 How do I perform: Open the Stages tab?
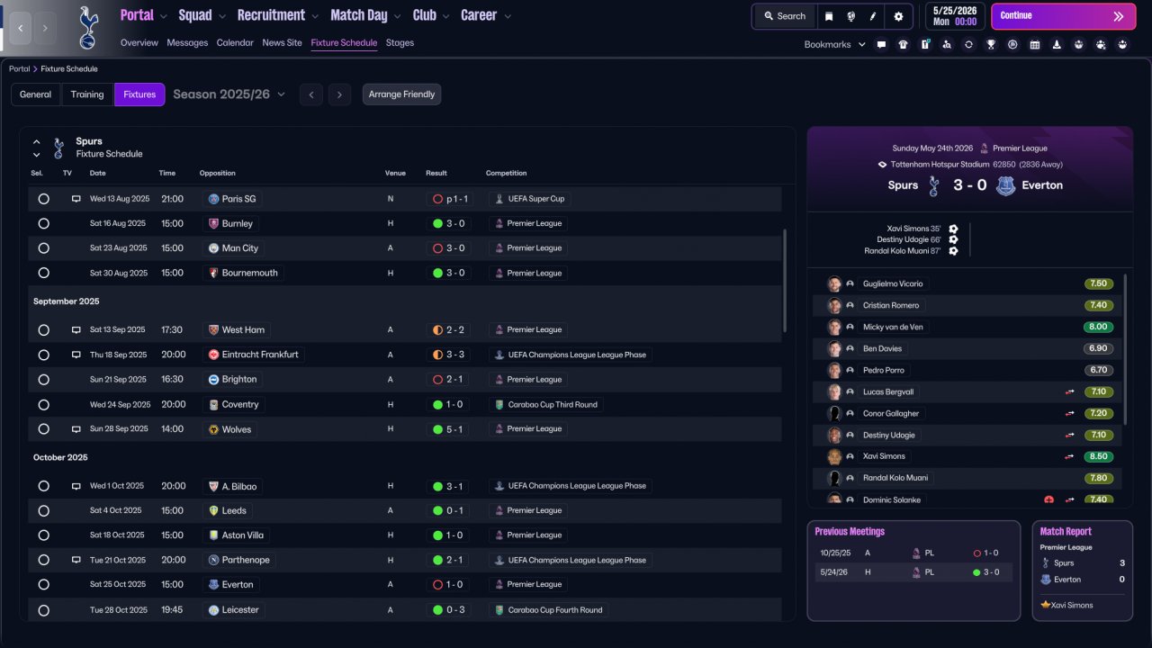pos(400,42)
